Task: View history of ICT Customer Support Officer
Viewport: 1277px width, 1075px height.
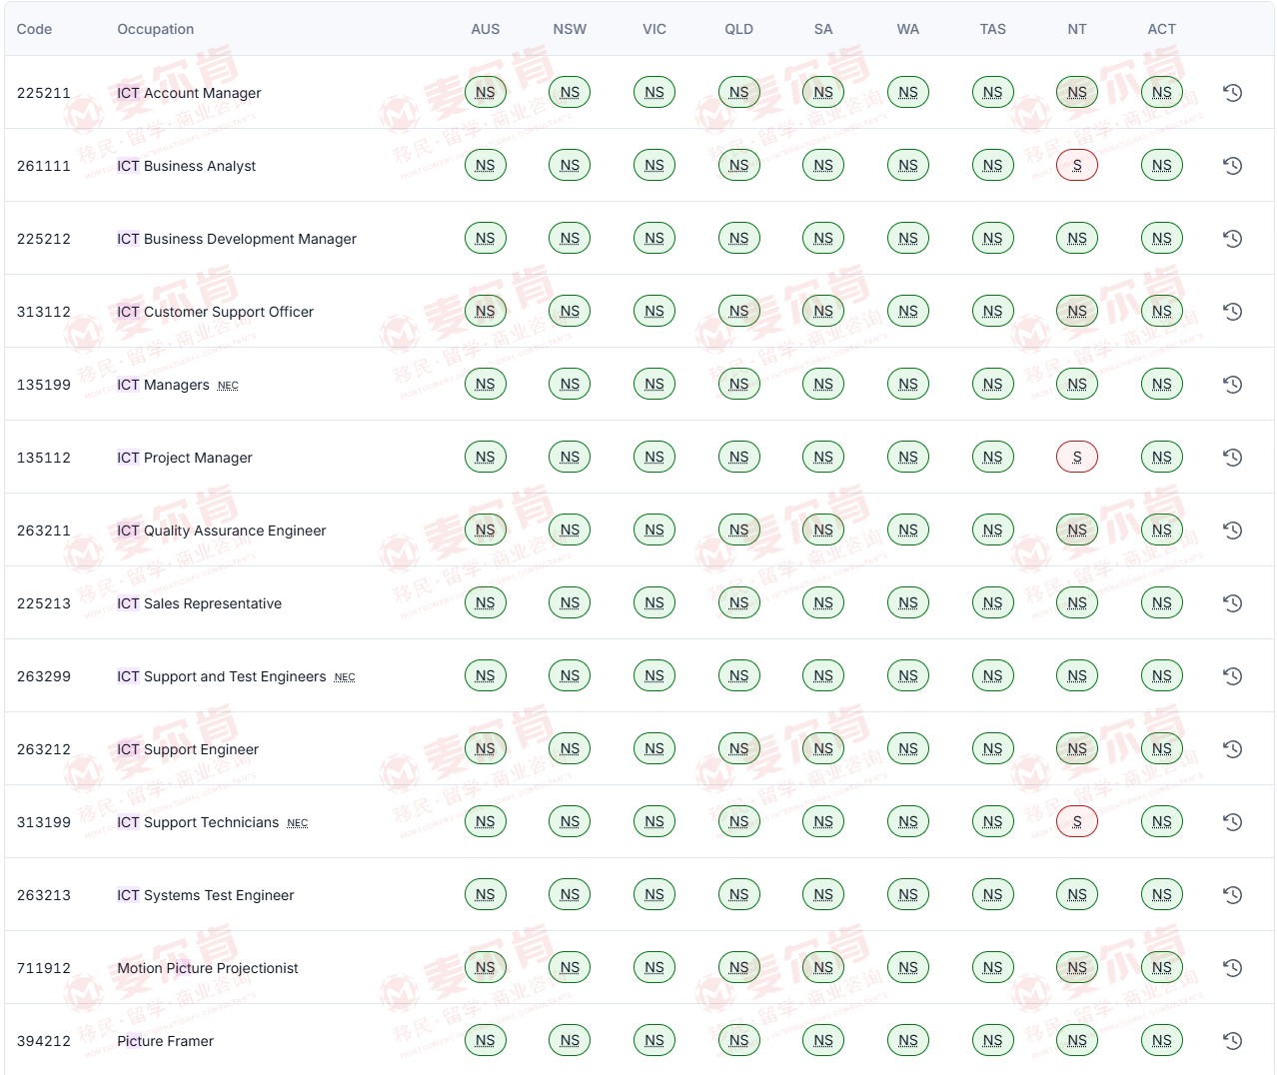Action: [1232, 312]
